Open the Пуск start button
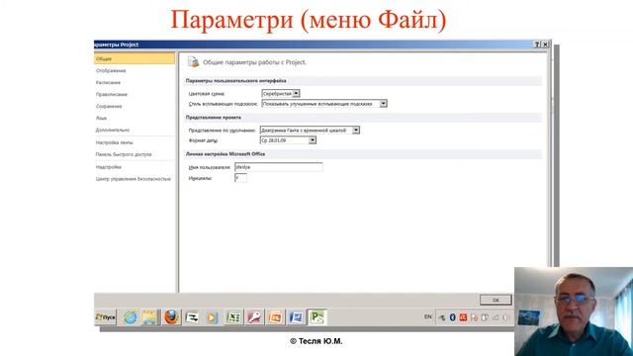 (x=106, y=317)
